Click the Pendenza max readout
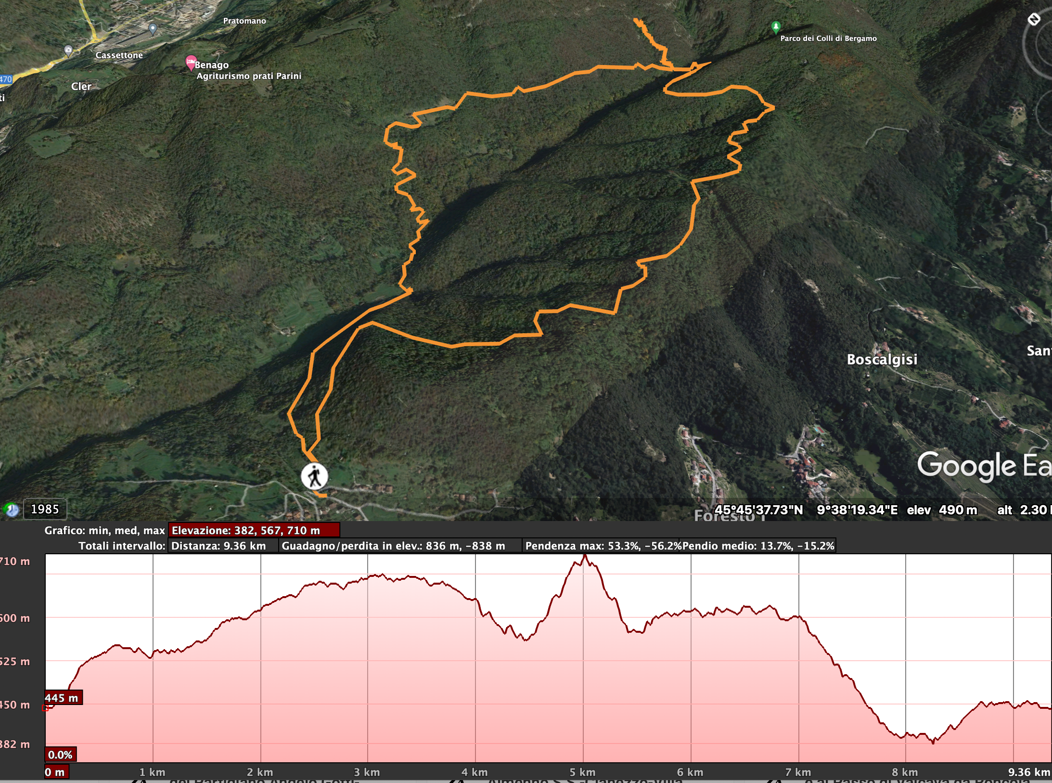The width and height of the screenshot is (1052, 783). [x=602, y=546]
